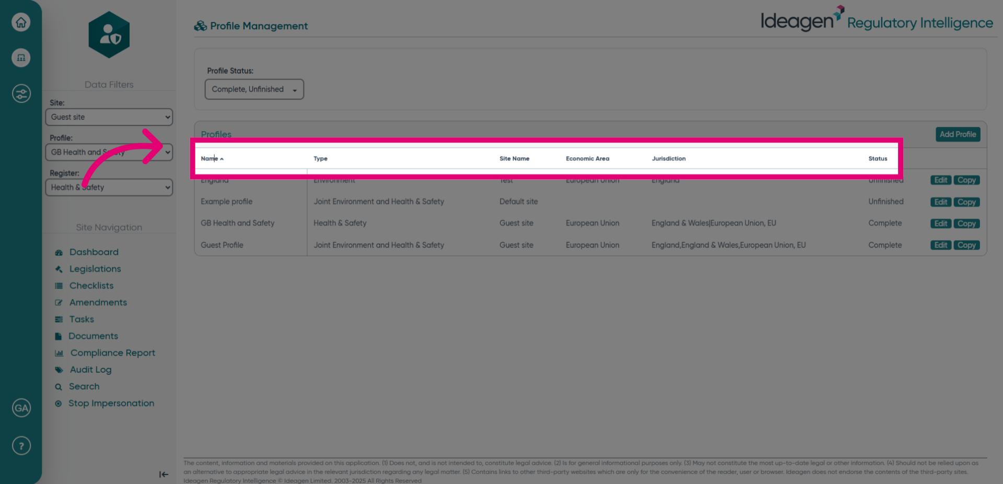Open the Site dropdown showing Guest site

tap(109, 117)
